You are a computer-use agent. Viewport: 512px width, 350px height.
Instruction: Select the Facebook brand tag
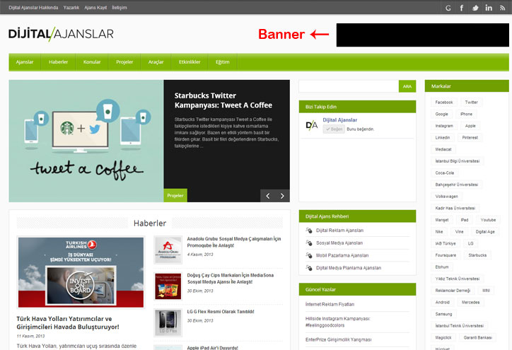[x=443, y=103]
